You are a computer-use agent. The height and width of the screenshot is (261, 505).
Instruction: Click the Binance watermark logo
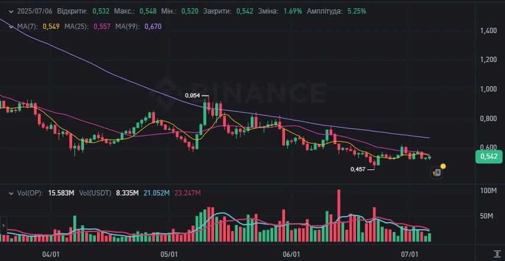239,92
